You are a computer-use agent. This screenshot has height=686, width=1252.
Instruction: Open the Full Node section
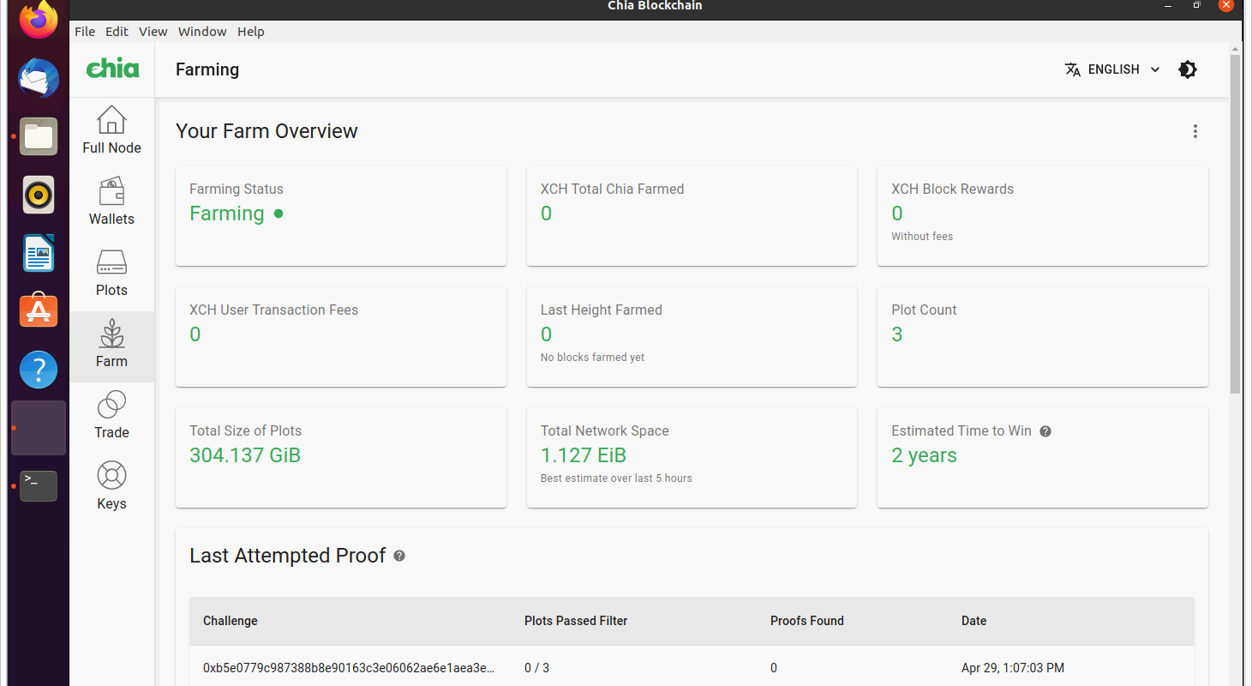[111, 130]
